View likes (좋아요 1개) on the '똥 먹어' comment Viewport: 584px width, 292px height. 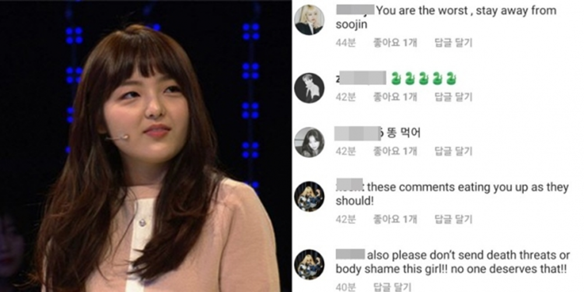point(395,152)
